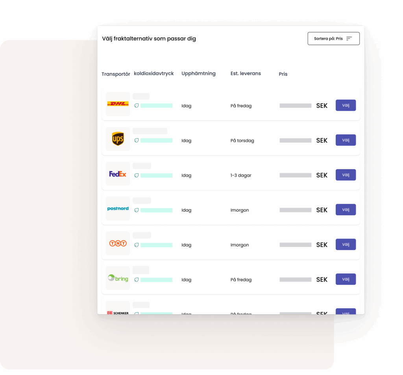Viewport: 403px width, 375px height.
Task: Click the DHL carbon footprint bar
Action: pos(157,106)
